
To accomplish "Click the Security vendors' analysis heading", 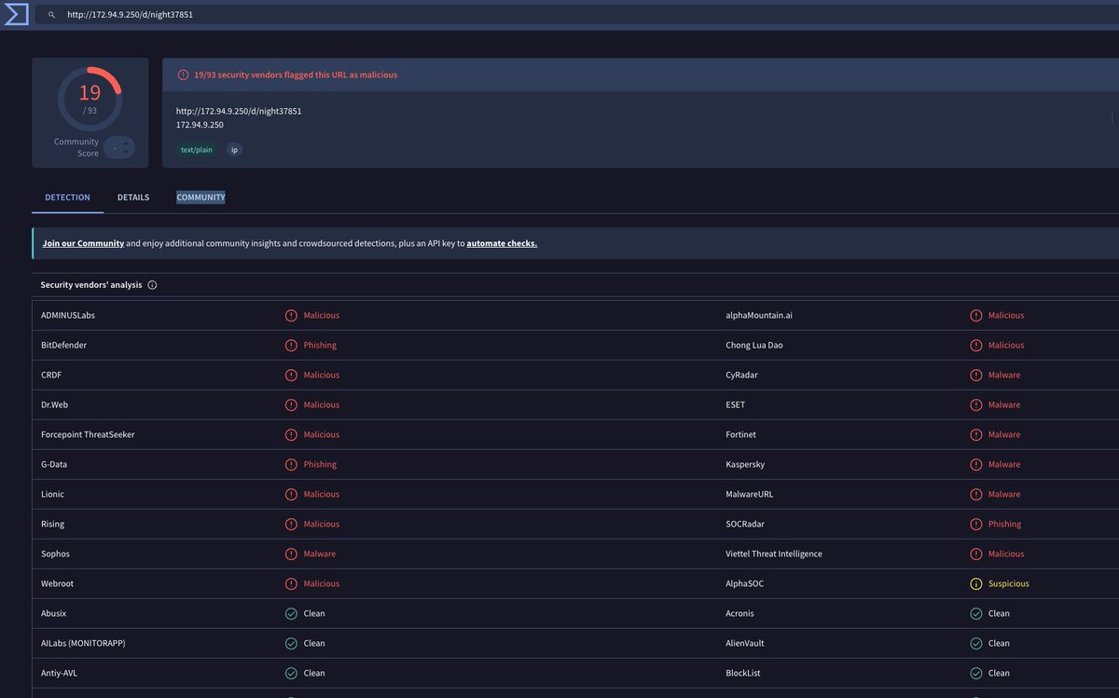I will coord(91,285).
